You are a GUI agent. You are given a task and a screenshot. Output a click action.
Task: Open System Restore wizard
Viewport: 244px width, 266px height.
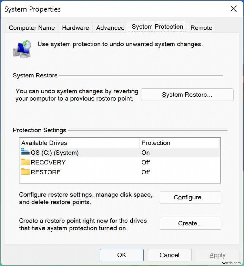pyautogui.click(x=187, y=95)
